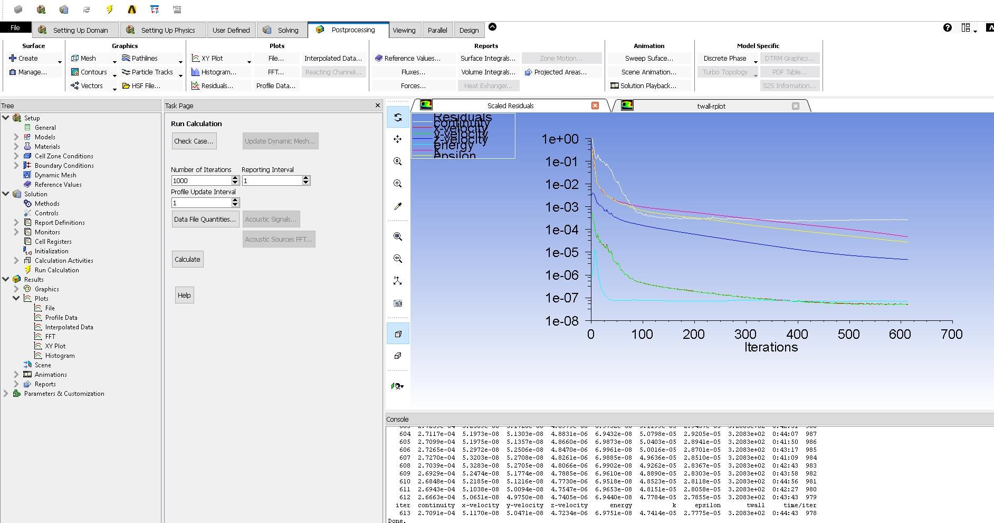Open the Create surface dropdown arrow
The image size is (994, 523).
[60, 62]
